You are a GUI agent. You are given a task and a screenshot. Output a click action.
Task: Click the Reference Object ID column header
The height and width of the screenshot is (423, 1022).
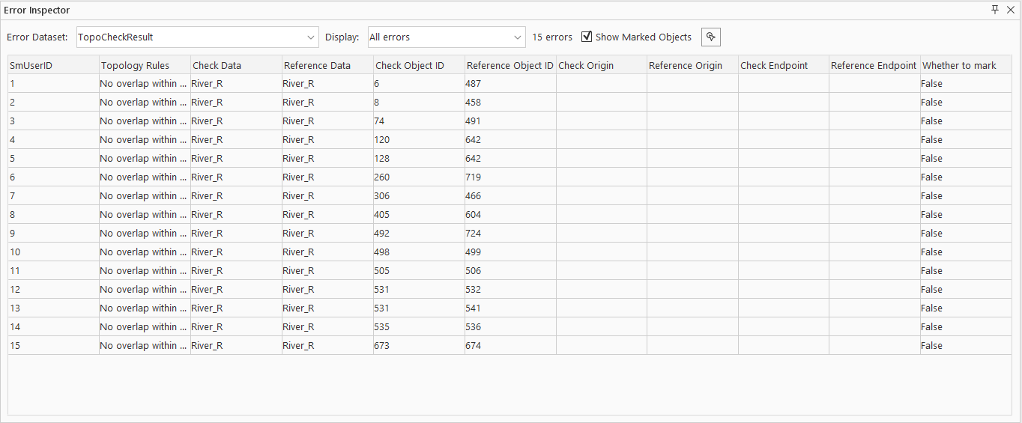click(510, 65)
